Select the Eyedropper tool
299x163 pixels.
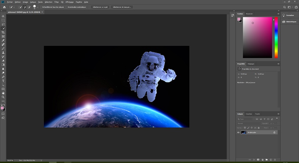pos(3,41)
